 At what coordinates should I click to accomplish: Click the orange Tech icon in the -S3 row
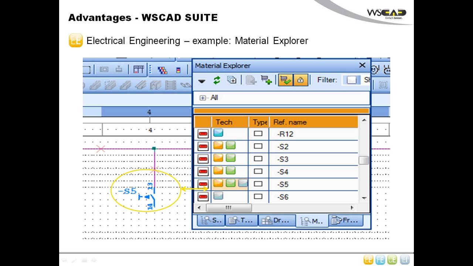coord(218,158)
